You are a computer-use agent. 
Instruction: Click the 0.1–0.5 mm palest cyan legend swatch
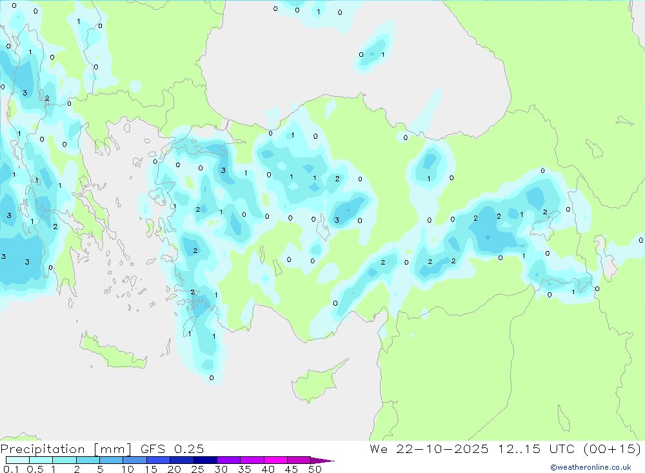pos(17,460)
